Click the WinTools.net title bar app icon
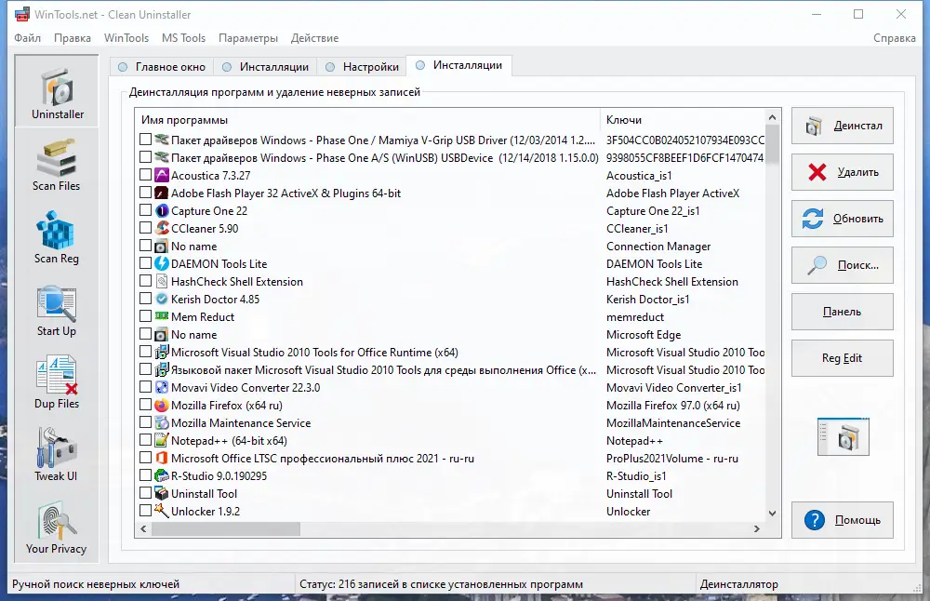930x601 pixels. point(22,14)
